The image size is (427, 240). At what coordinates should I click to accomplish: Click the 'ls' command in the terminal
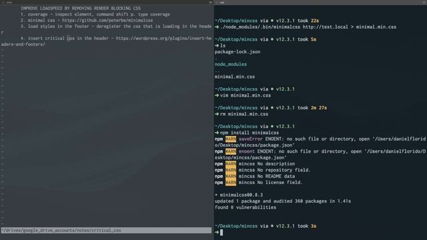pos(223,46)
